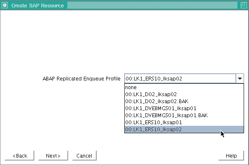Screen dimensions: 249x165
Task: Click the Create SAP Resource title bar
Action: pos(38,5)
